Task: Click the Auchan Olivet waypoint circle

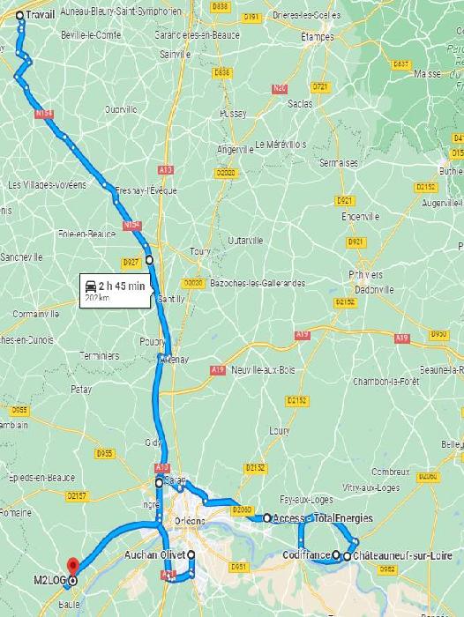Action: [x=191, y=554]
